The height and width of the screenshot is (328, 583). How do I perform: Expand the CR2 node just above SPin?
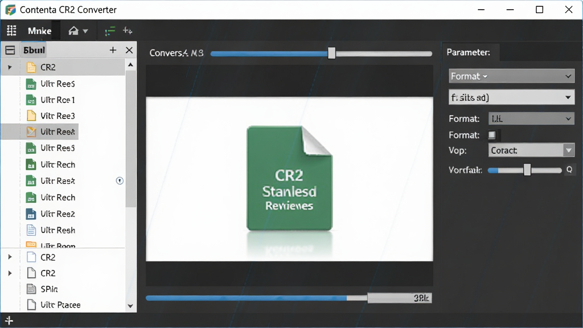(10, 273)
